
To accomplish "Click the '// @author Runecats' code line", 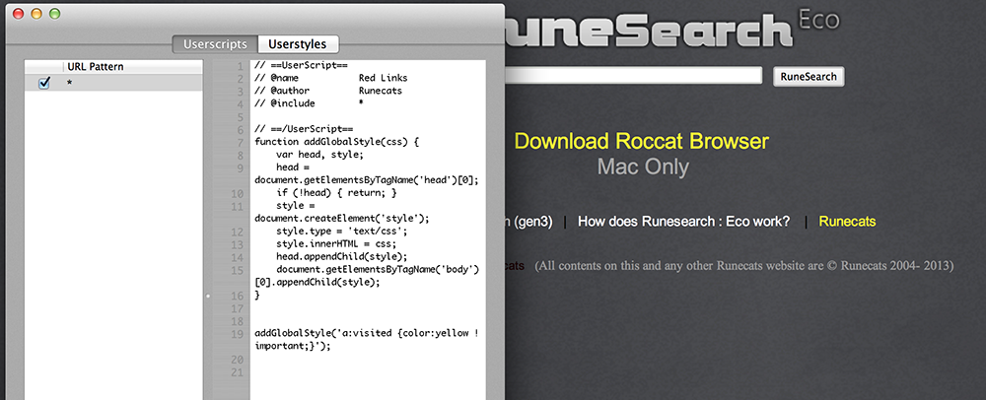I will tap(328, 91).
